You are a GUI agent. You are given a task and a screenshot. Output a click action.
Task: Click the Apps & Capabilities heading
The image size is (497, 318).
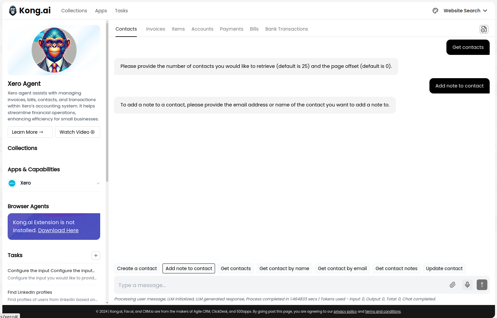coord(34,170)
